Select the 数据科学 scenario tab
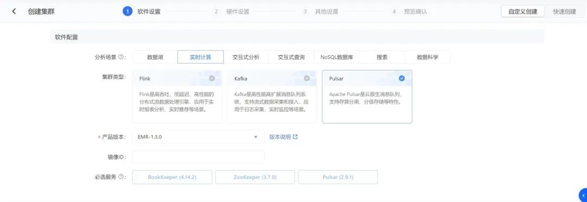Screen dimensions: 587x202 pyautogui.click(x=428, y=57)
